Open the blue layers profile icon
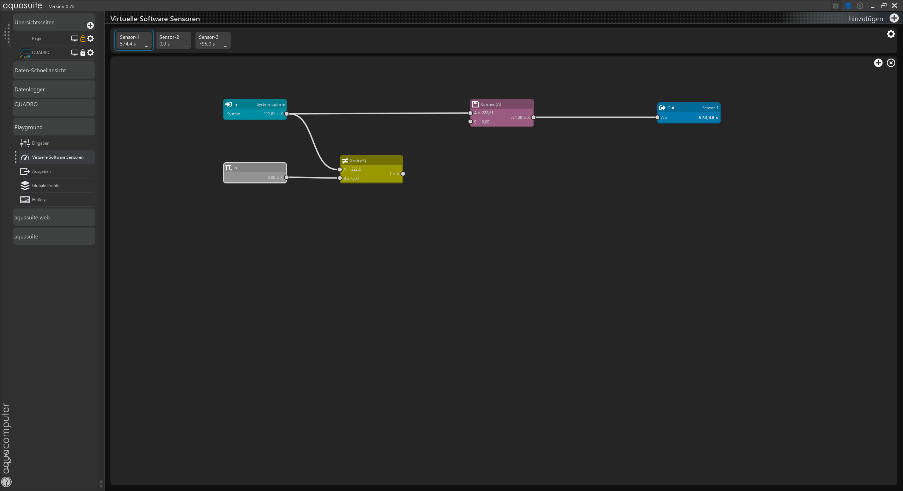This screenshot has height=491, width=903. pyautogui.click(x=848, y=6)
